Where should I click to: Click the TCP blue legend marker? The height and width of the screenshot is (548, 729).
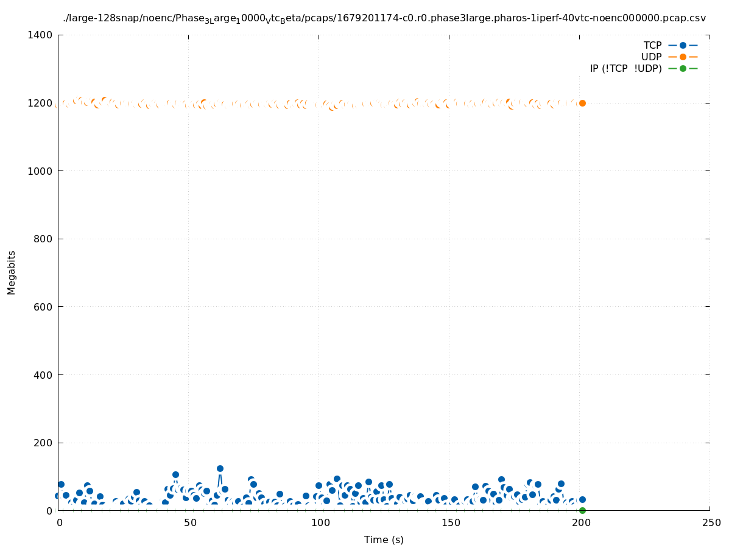(x=683, y=45)
